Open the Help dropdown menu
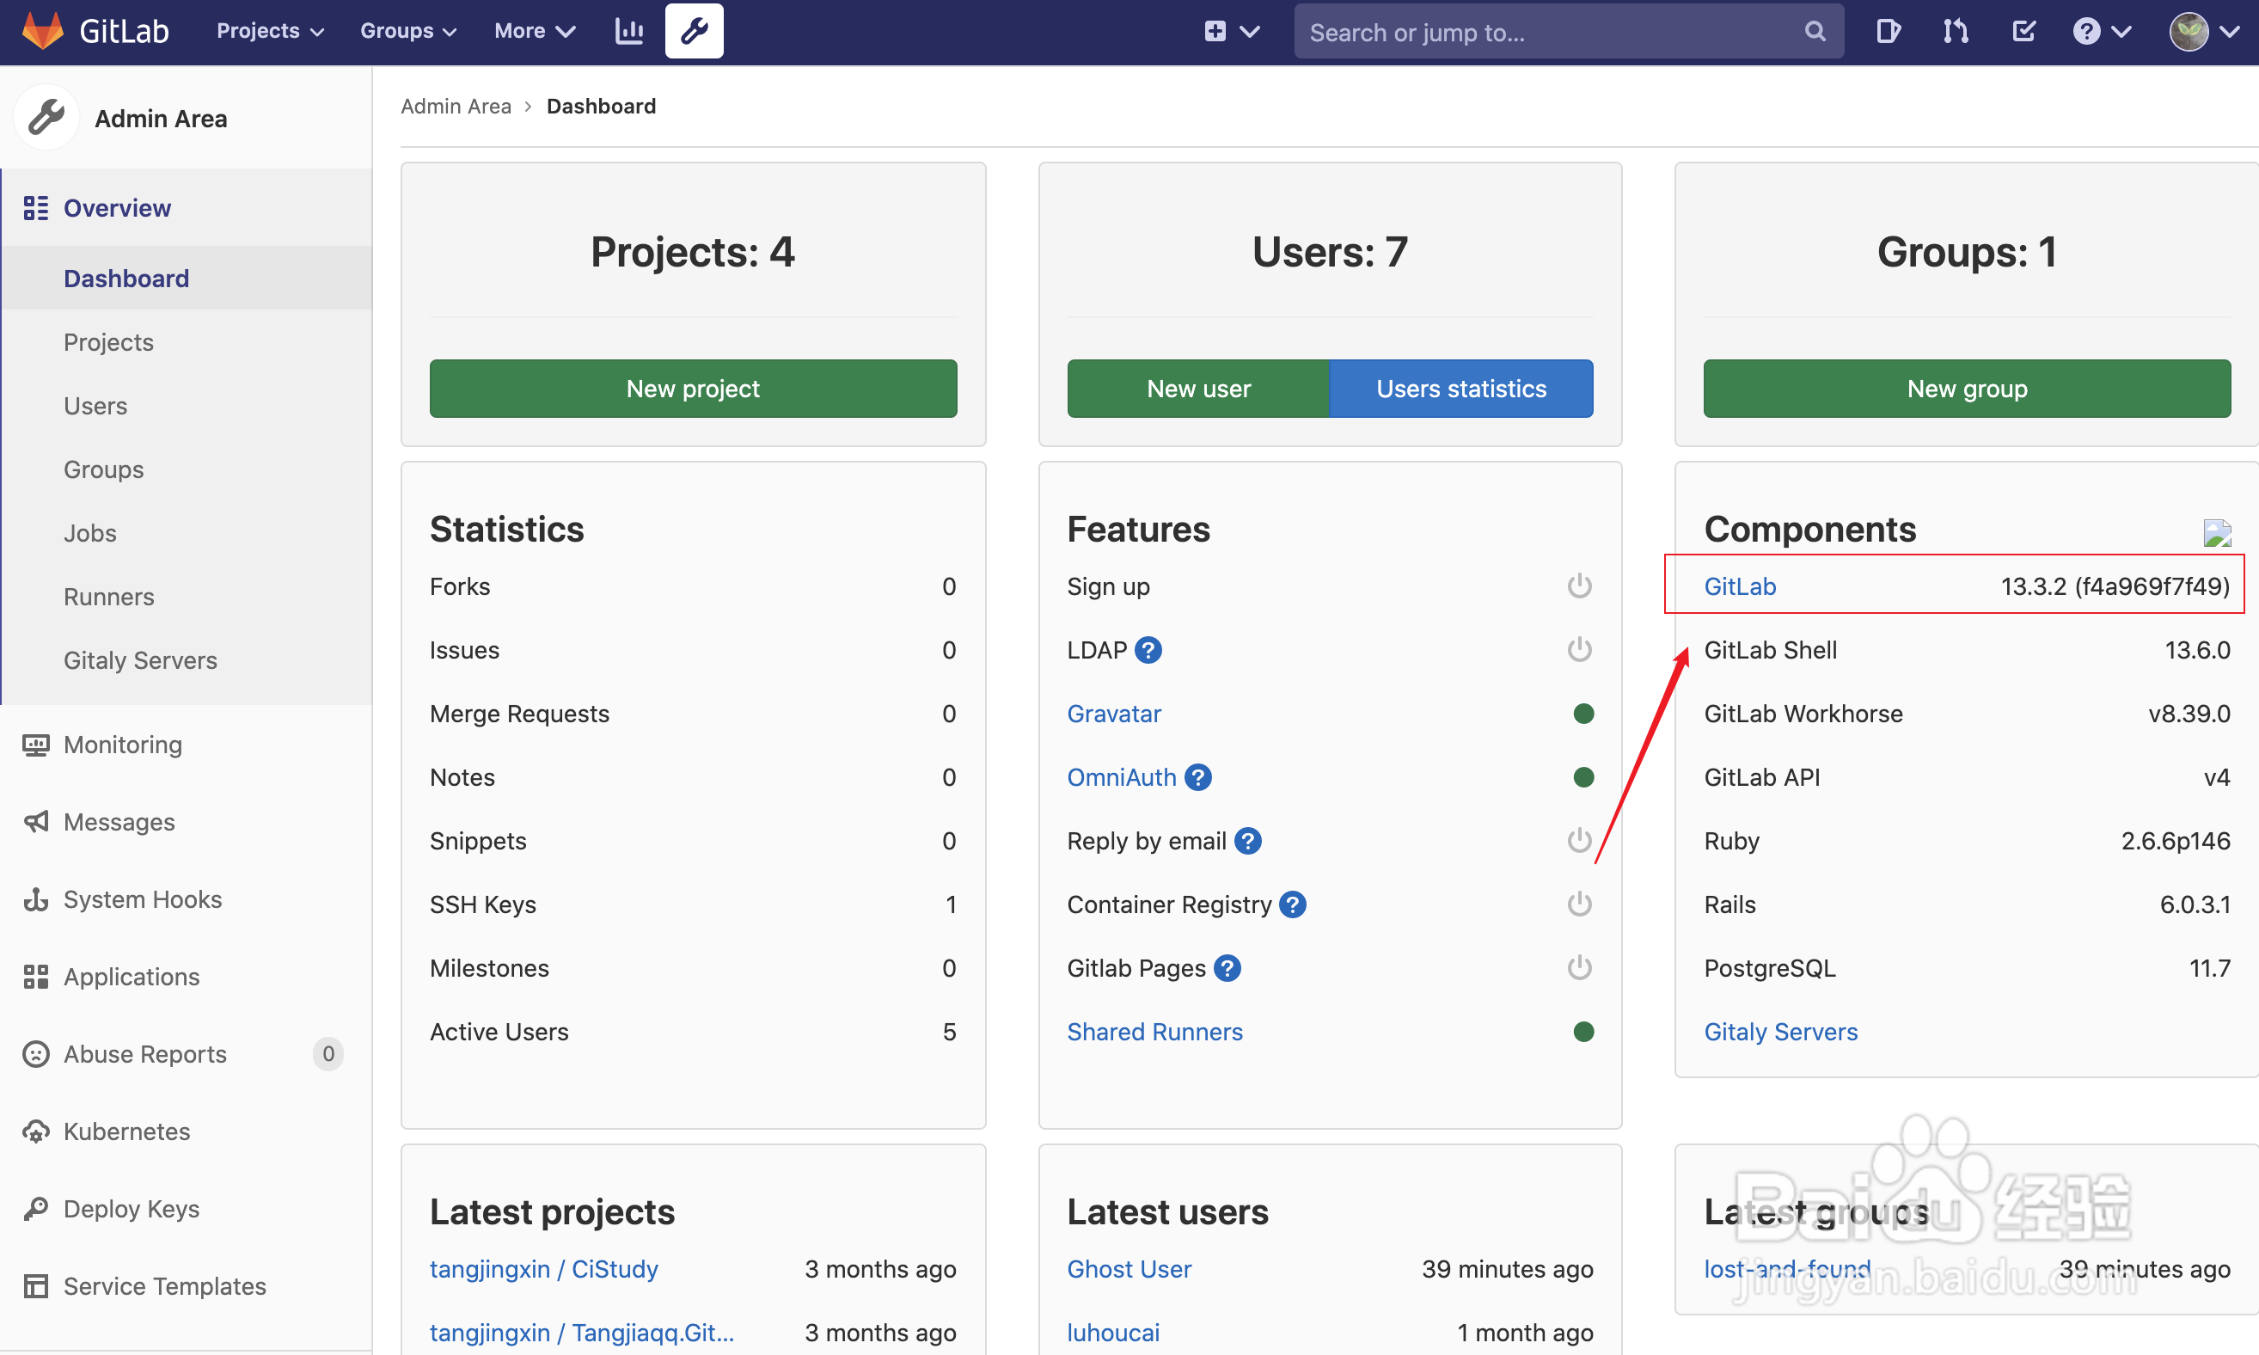 (2101, 32)
